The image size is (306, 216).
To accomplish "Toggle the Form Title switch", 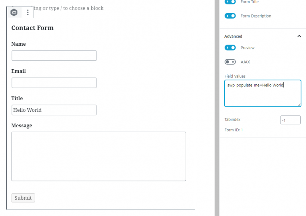I will tap(230, 2).
